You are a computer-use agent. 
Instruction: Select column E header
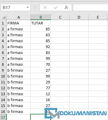click(x=98, y=17)
